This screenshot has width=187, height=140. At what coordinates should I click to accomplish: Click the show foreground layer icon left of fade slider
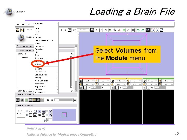coord(48,100)
